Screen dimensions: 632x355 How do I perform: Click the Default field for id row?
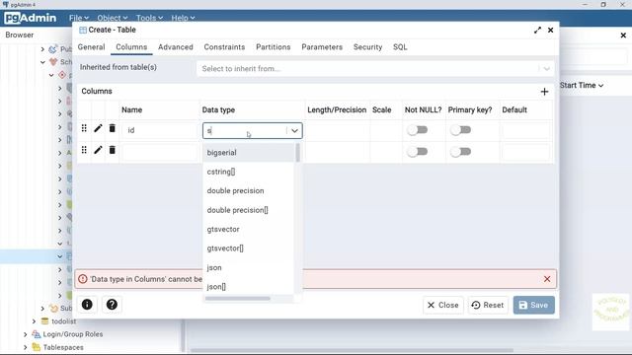[525, 130]
